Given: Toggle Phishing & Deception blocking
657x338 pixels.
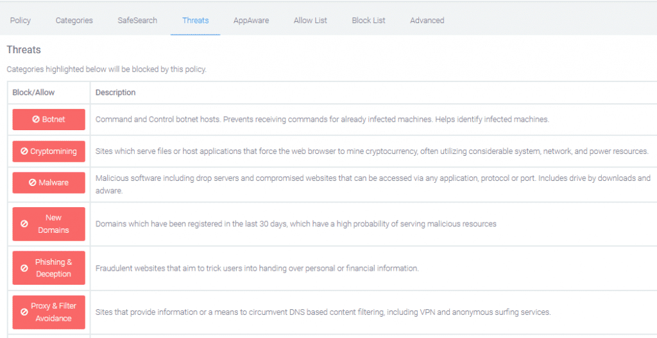Looking at the screenshot, I should pos(49,268).
